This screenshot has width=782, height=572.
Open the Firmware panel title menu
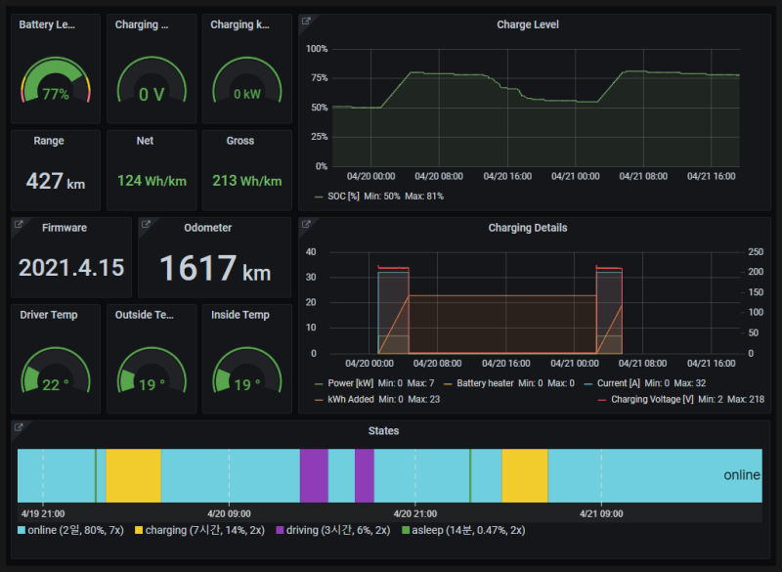pyautogui.click(x=65, y=228)
